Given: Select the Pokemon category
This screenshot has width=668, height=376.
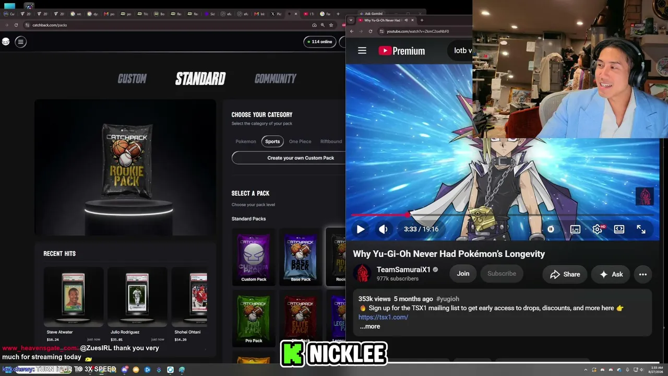Looking at the screenshot, I should [x=246, y=142].
